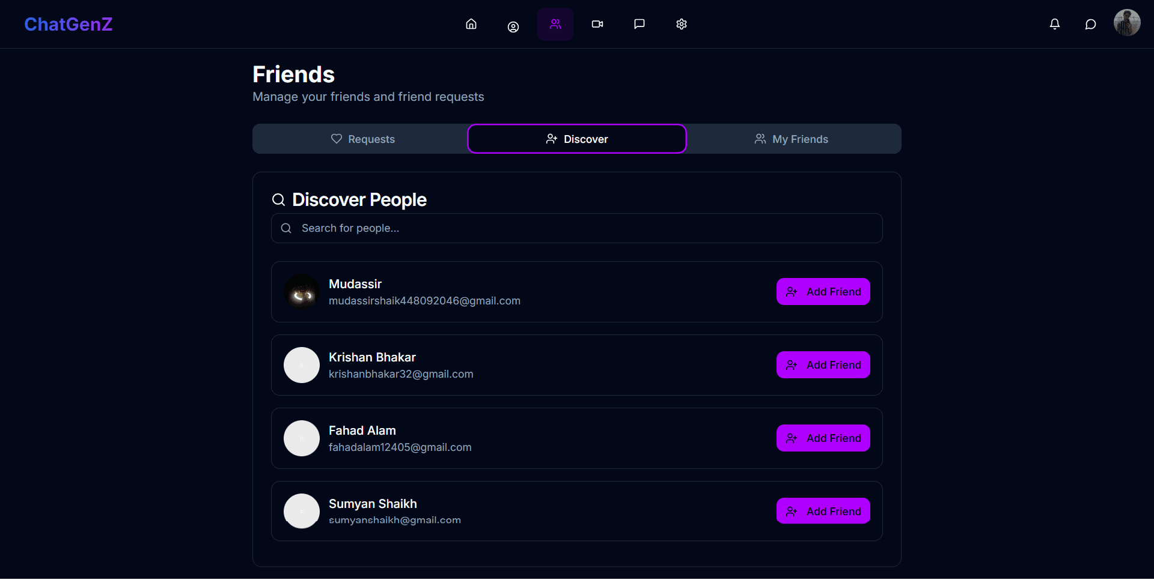Click the name Krishan Bhakar
1154x580 pixels.
(x=372, y=357)
